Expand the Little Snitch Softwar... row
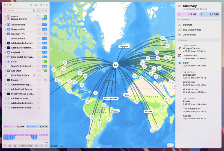 [x=5, y=57]
